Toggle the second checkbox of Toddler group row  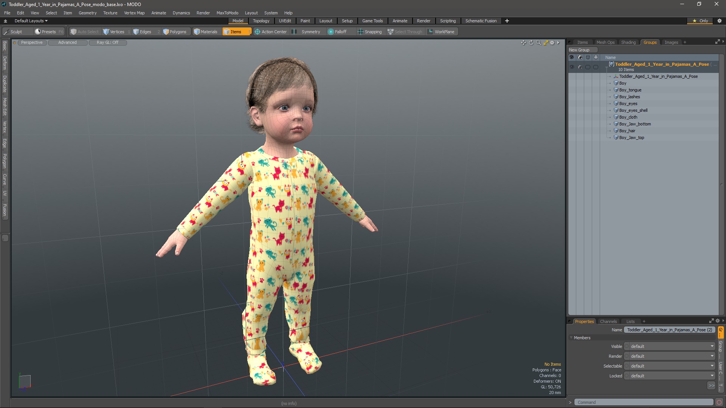coord(596,67)
